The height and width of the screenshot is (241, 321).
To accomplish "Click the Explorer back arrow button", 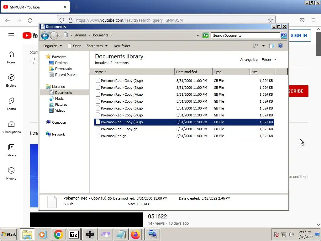I will [x=45, y=36].
